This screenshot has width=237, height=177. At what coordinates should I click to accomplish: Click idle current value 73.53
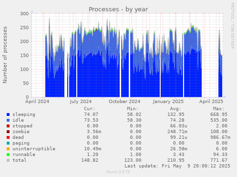point(91,120)
